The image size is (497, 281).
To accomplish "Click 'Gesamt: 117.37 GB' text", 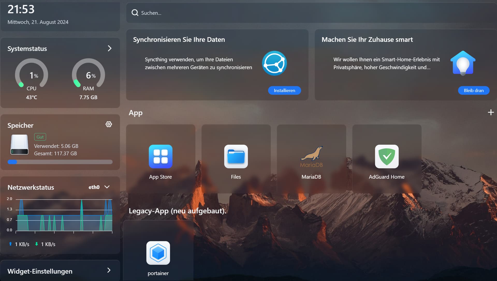I will (55, 153).
